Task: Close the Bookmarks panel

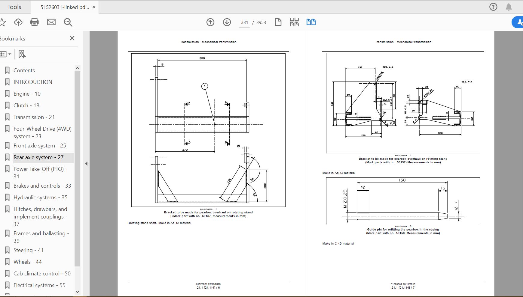Action: coord(72,38)
